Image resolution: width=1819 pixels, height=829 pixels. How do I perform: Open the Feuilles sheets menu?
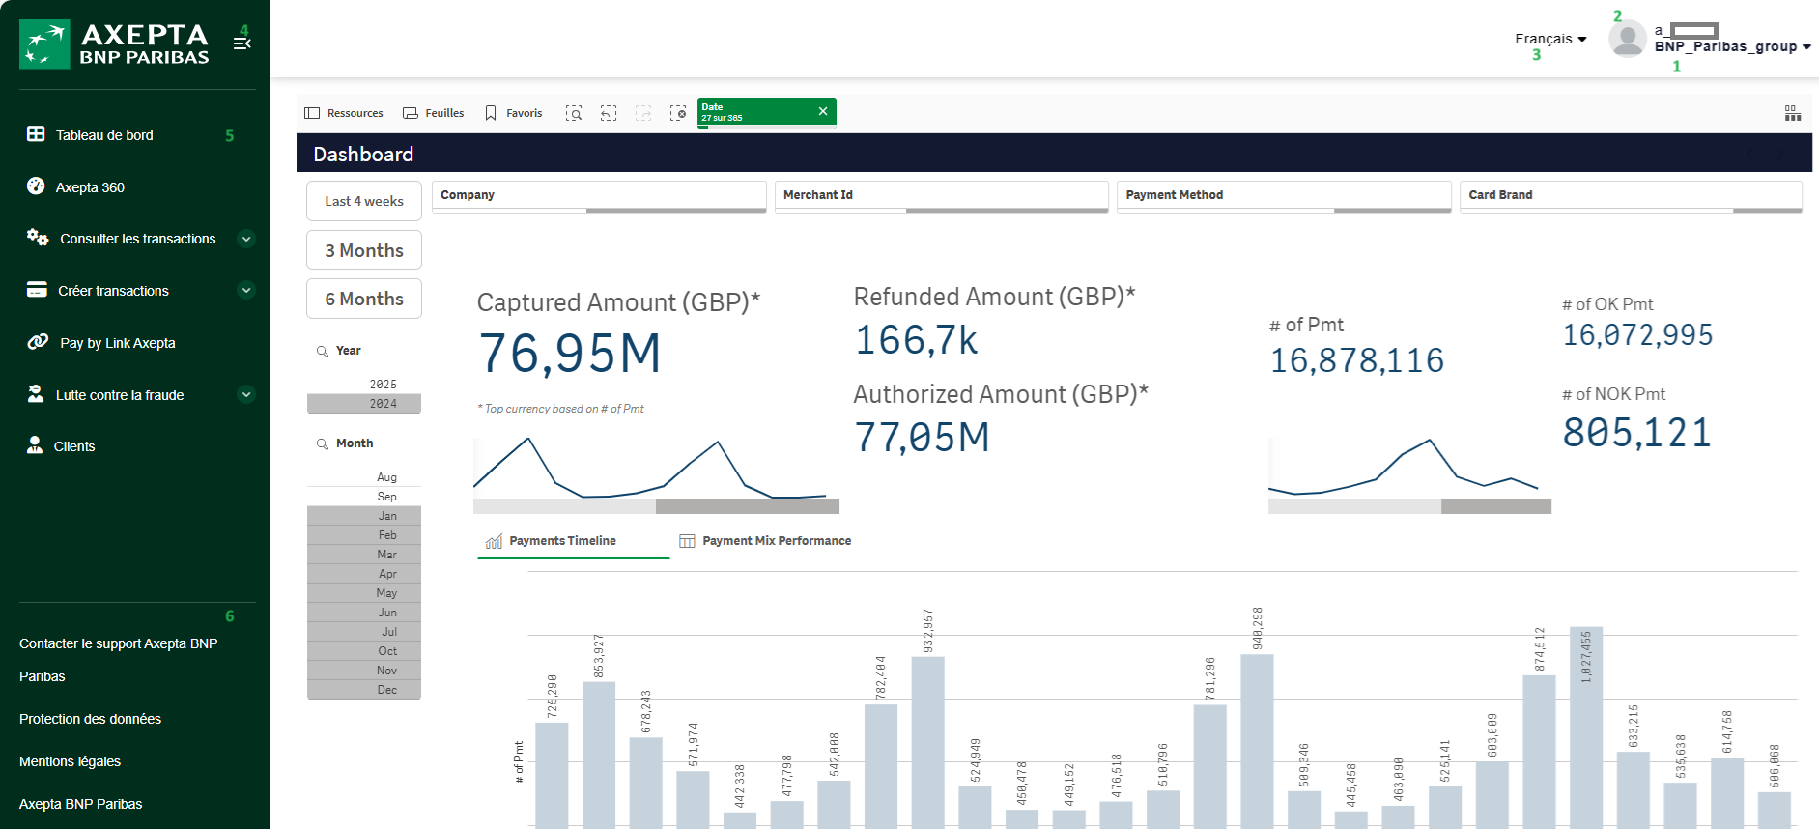pos(434,113)
